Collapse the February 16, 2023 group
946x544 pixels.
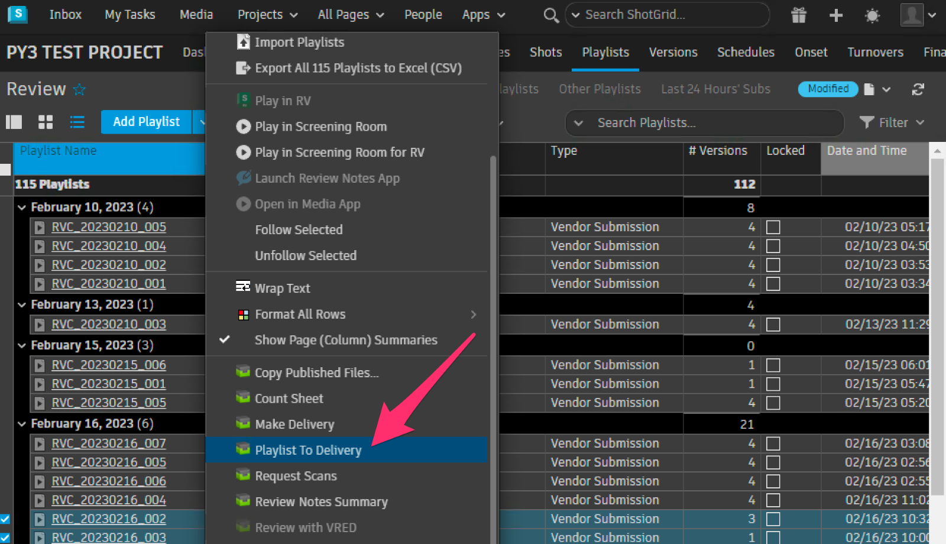22,424
